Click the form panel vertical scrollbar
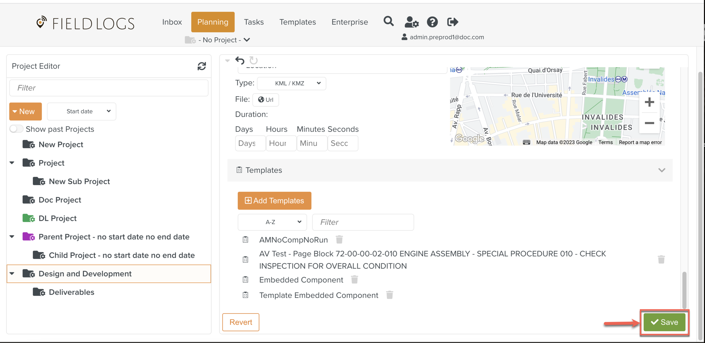 point(684,290)
